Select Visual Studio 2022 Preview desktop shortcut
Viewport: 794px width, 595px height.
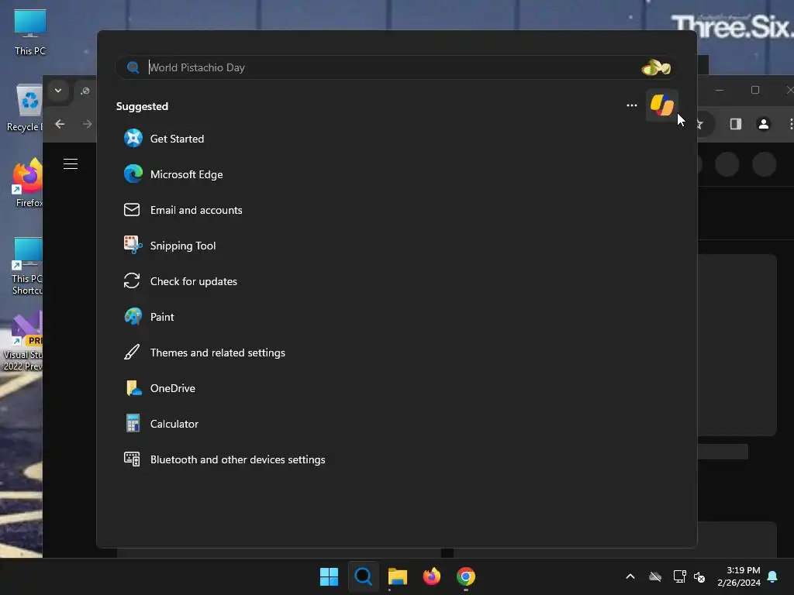(23, 342)
